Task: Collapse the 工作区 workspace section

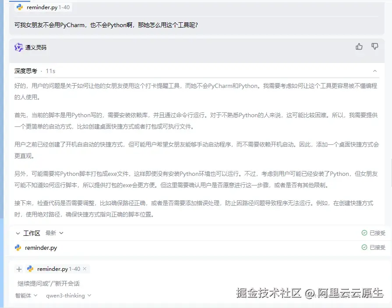Action: pyautogui.click(x=18, y=233)
